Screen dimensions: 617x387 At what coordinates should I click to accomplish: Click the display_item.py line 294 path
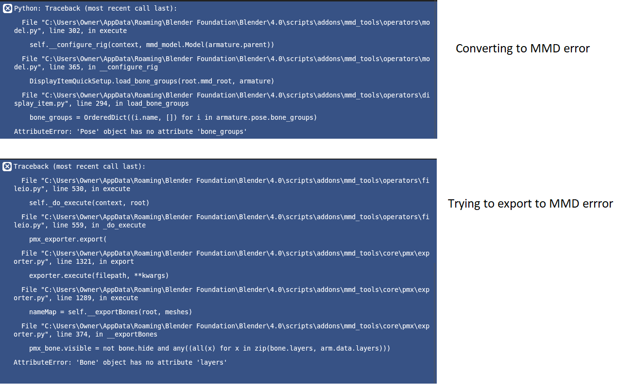222,99
